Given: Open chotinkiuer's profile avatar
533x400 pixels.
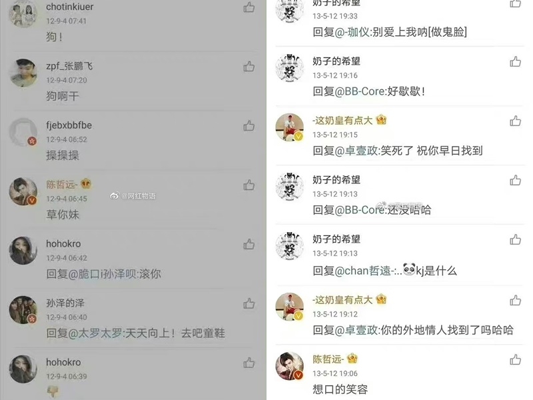Looking at the screenshot, I should pos(23,13).
